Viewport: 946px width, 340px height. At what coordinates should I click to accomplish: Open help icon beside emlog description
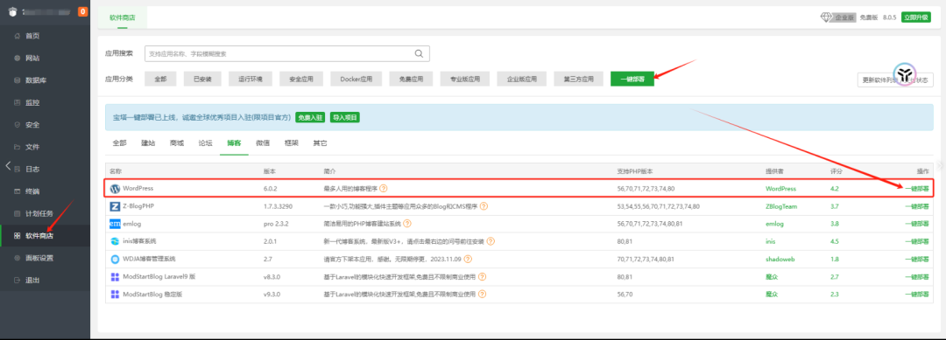click(x=407, y=224)
